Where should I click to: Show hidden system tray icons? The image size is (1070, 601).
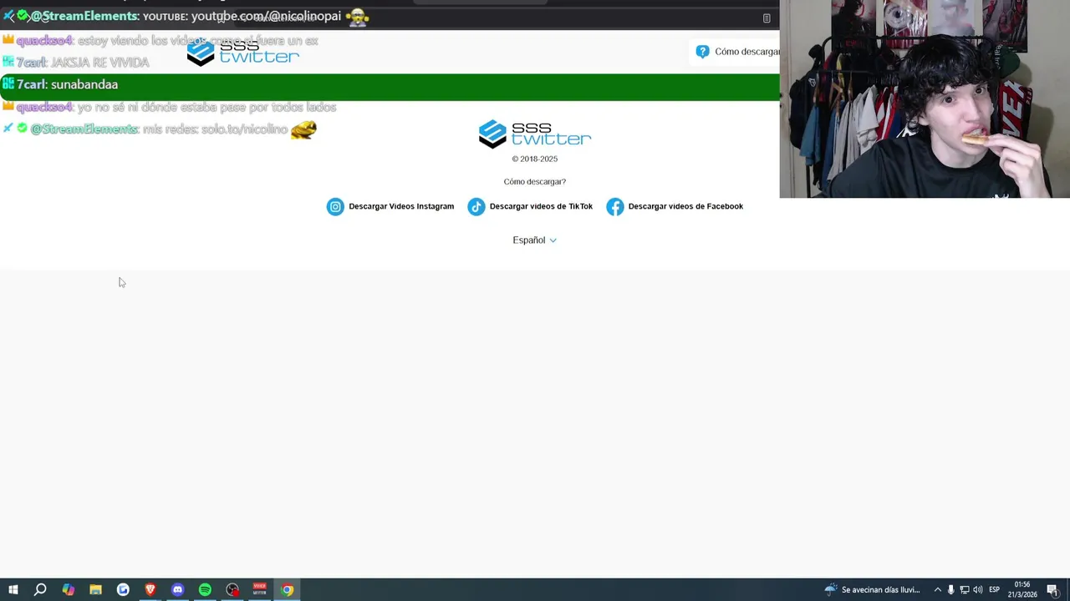pyautogui.click(x=937, y=589)
